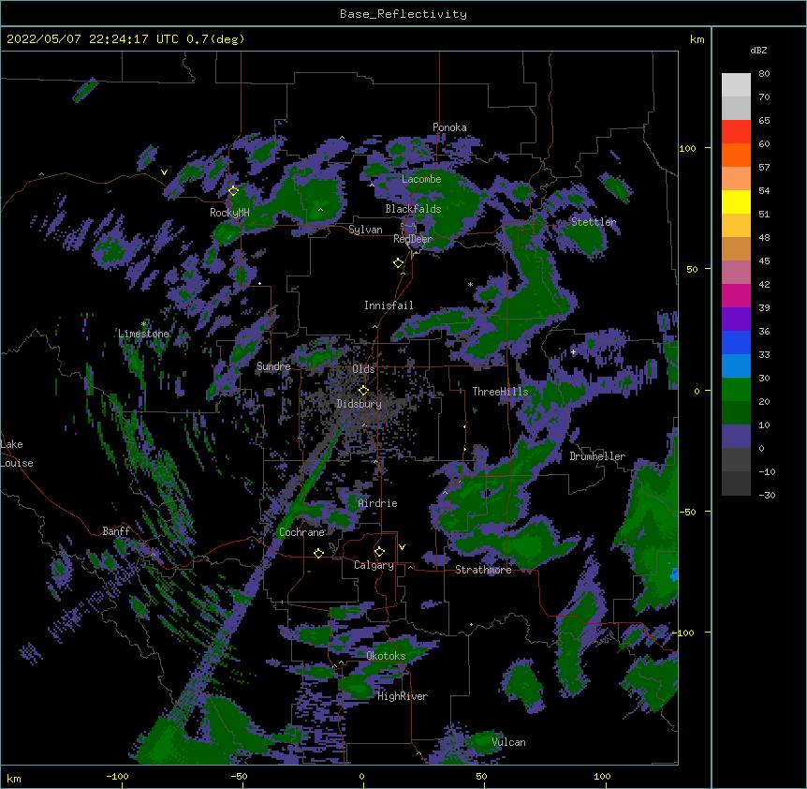Click the magenta 42 dBZ legend swatch
Screen dimensions: 807x789
click(736, 296)
